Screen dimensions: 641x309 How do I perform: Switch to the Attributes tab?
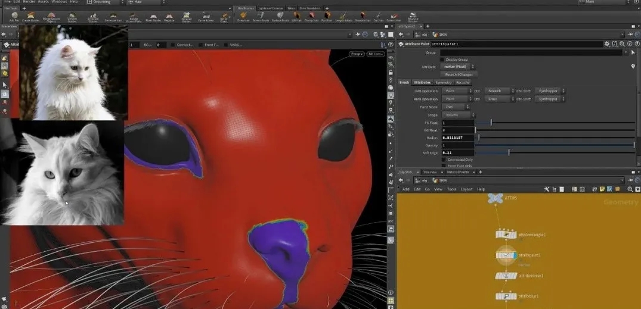[x=422, y=82]
